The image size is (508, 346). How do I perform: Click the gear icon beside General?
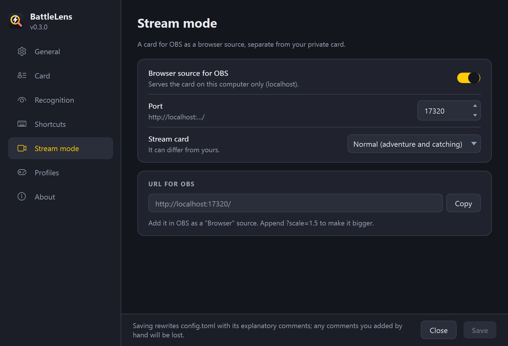22,51
